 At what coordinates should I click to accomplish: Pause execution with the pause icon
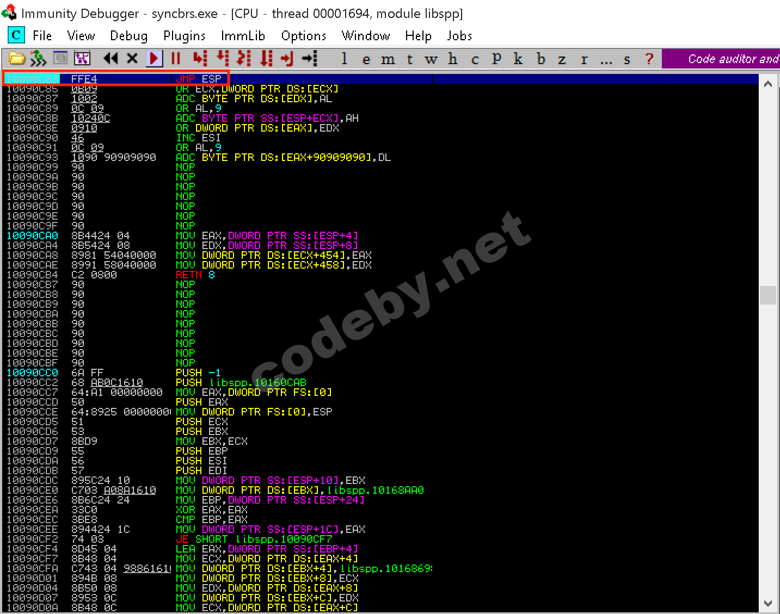click(176, 58)
